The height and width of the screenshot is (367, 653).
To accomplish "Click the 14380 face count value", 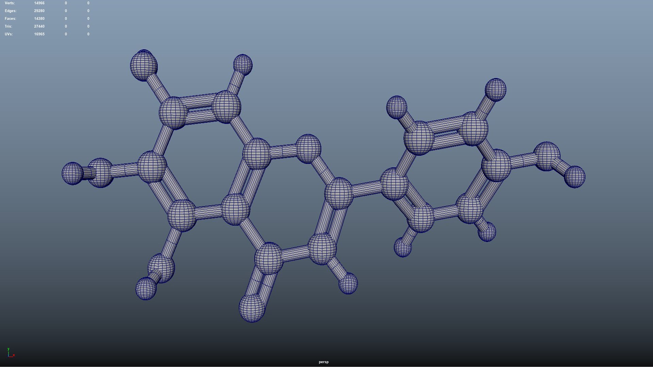I will tap(39, 19).
